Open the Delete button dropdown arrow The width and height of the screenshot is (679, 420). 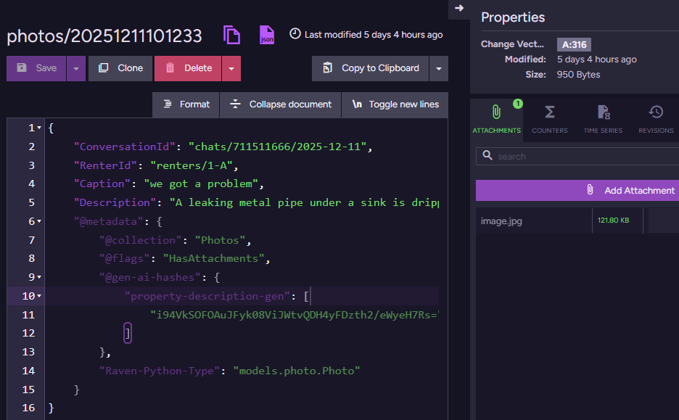231,68
